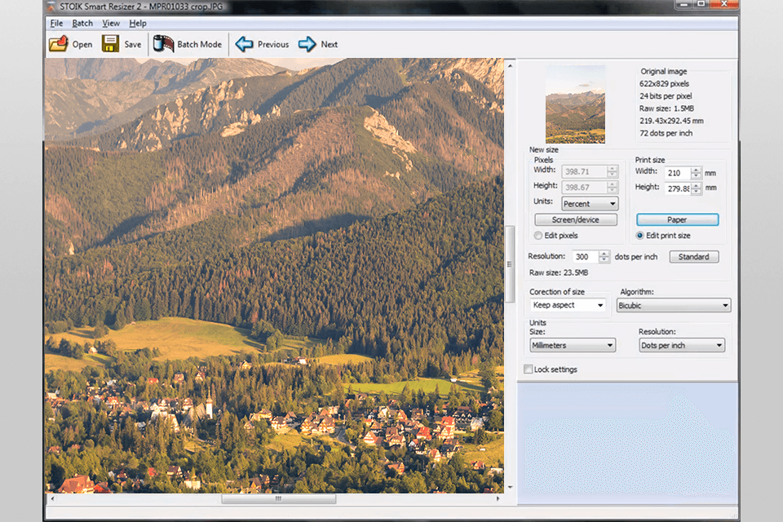
Task: Minimize the STOIK Smart Resizer window
Action: tap(683, 5)
